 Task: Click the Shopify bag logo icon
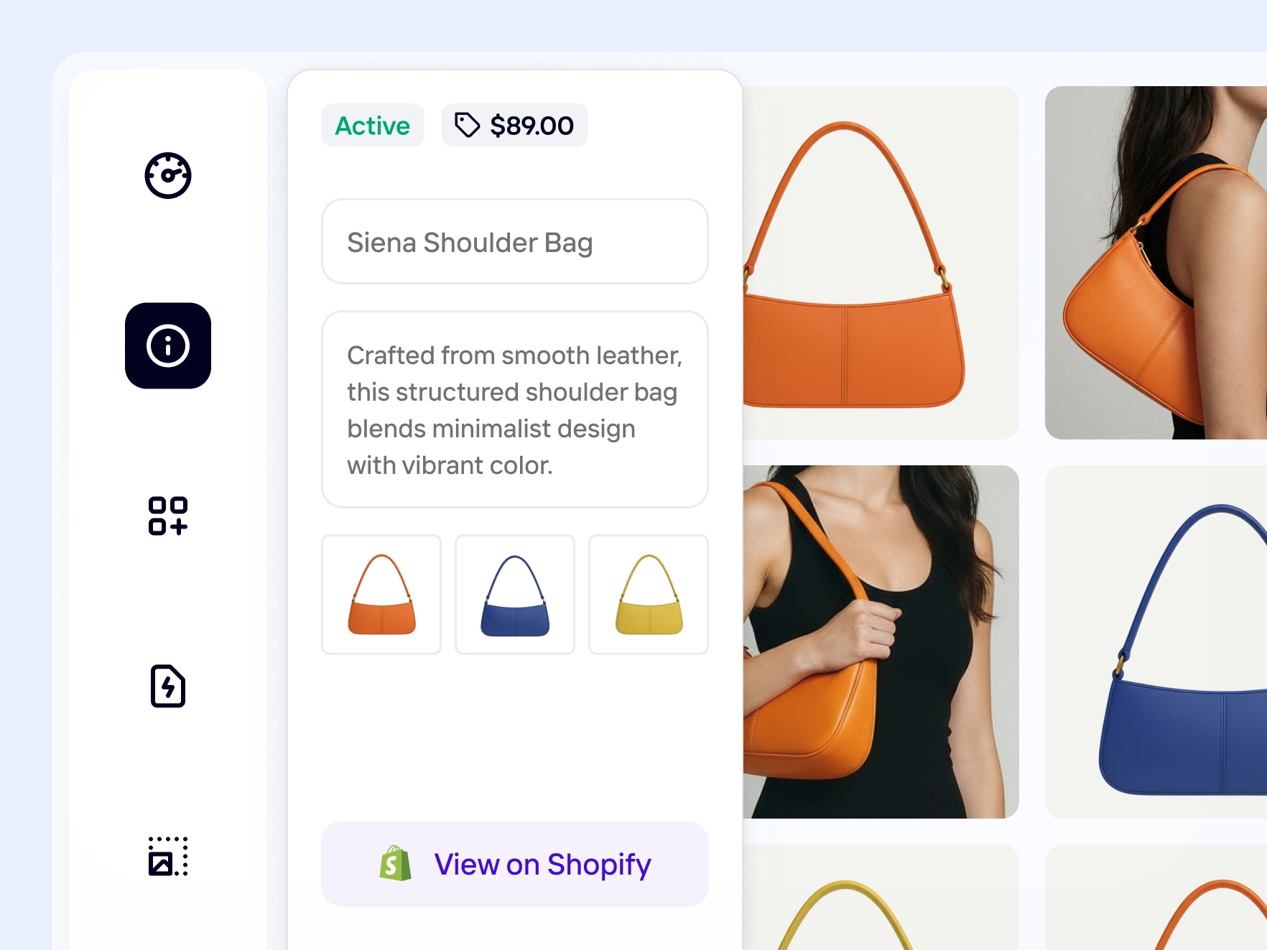click(x=396, y=863)
